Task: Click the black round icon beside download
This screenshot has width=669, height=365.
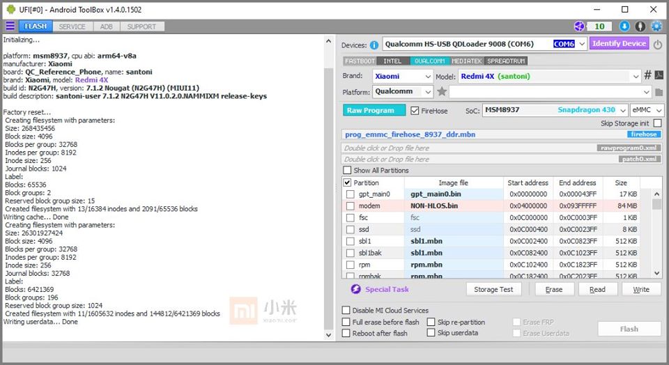Action: 640,26
